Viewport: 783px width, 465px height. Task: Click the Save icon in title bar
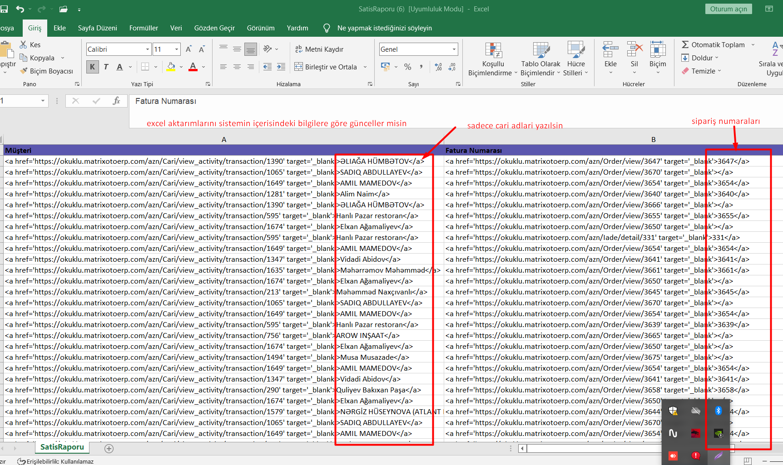point(4,9)
